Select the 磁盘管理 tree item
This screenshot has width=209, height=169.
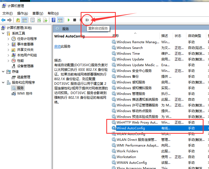tap(23, 77)
